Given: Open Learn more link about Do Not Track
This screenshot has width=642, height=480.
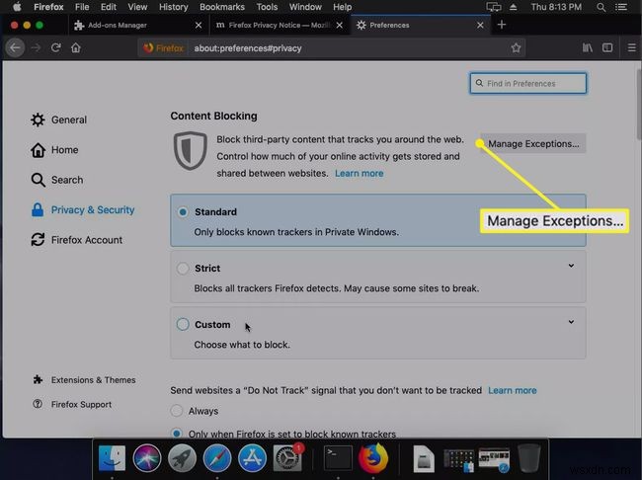Looking at the screenshot, I should tap(513, 390).
